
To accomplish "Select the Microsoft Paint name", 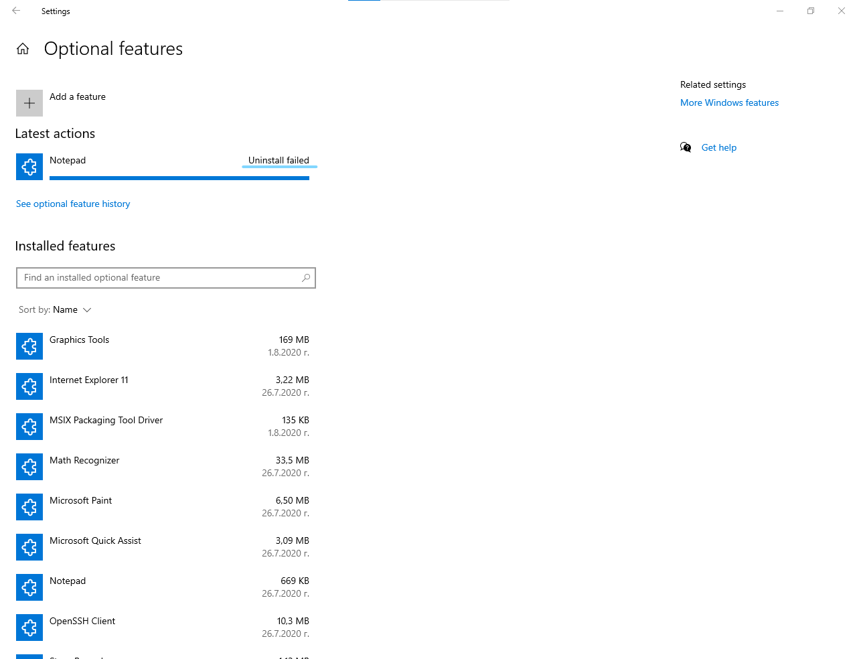I will click(80, 500).
